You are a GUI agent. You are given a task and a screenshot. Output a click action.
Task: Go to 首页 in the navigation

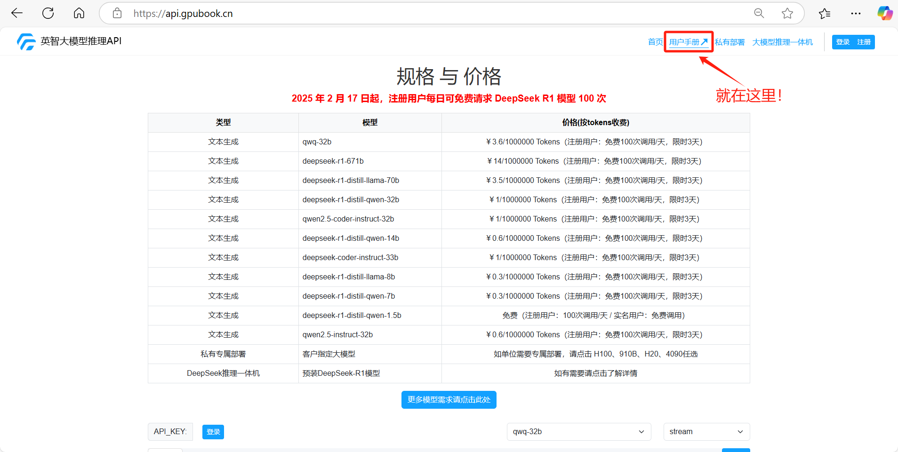point(655,42)
